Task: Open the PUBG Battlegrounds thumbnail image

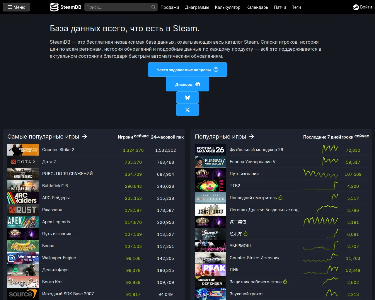Action: (x=23, y=174)
